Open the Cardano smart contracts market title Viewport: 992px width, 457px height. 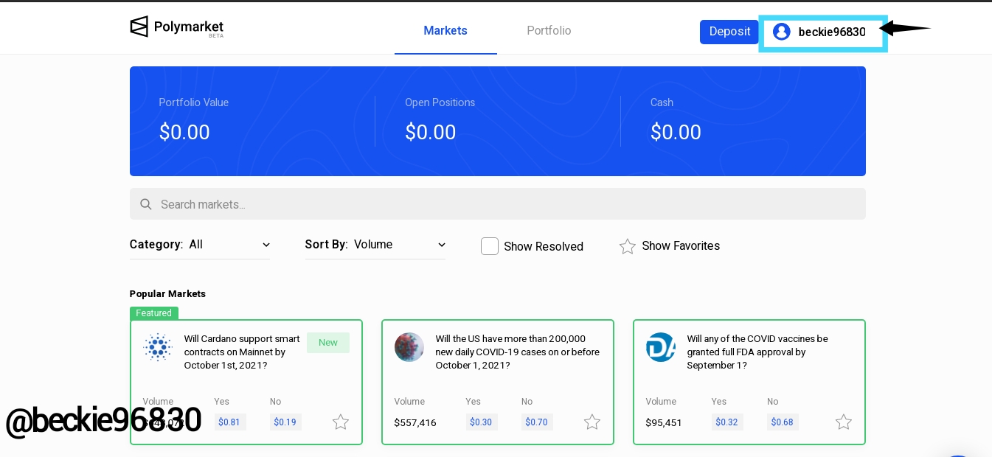242,352
